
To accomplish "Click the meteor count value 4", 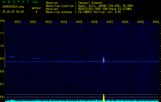I will click(x=36, y=12).
